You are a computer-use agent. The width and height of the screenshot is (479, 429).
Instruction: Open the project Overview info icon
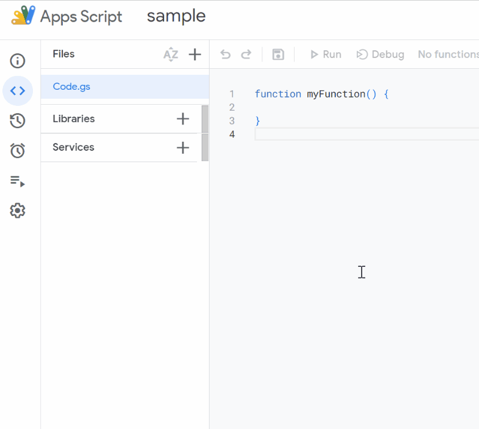click(18, 60)
